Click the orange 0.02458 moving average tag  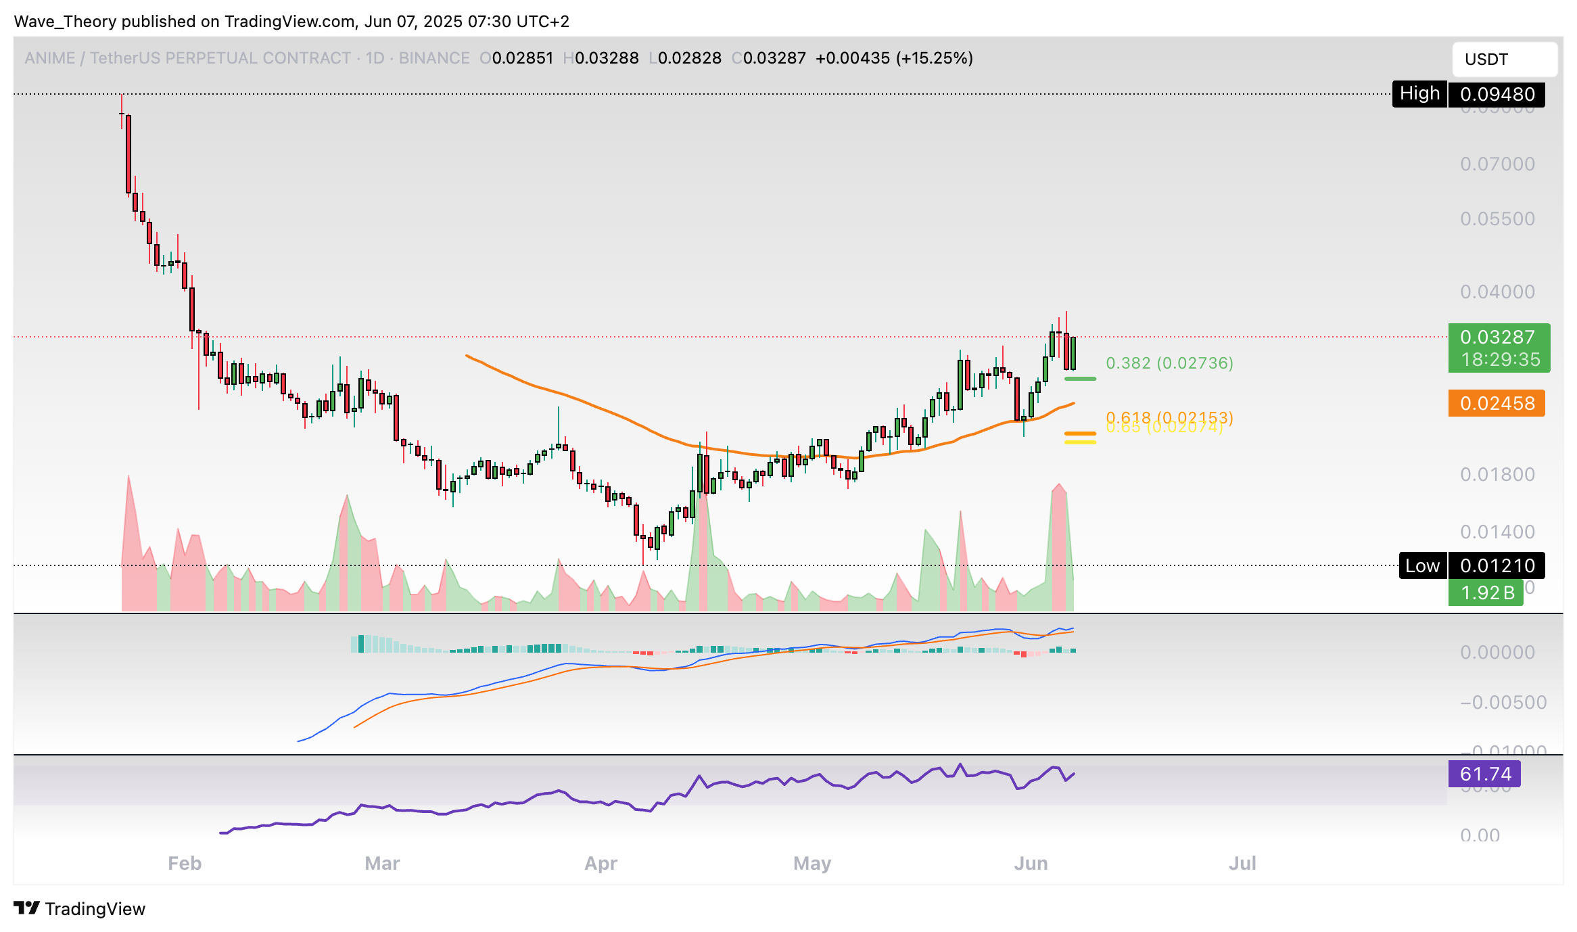pyautogui.click(x=1496, y=403)
